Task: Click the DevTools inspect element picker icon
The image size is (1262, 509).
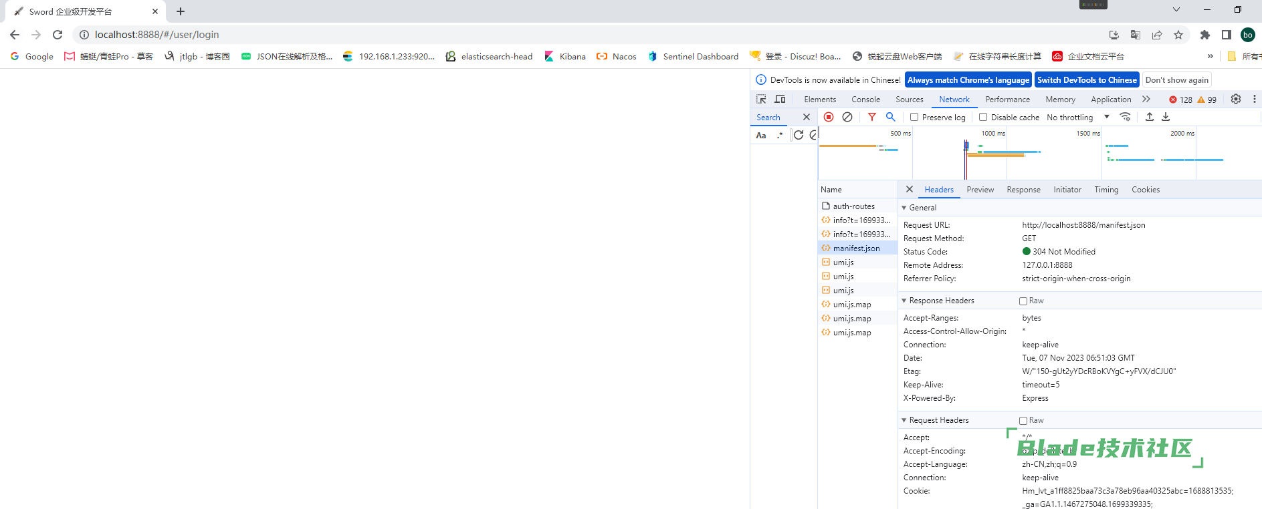Action: click(x=761, y=99)
